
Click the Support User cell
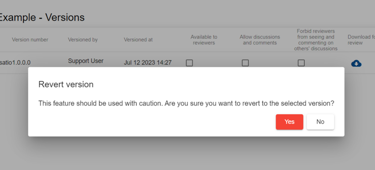pyautogui.click(x=86, y=61)
